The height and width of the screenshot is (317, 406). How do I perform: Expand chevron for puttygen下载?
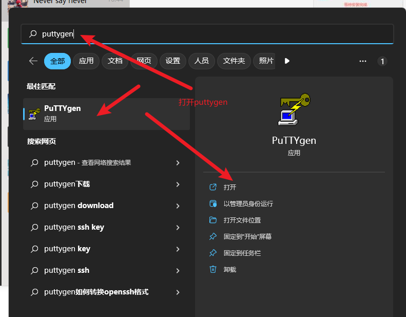click(x=178, y=184)
